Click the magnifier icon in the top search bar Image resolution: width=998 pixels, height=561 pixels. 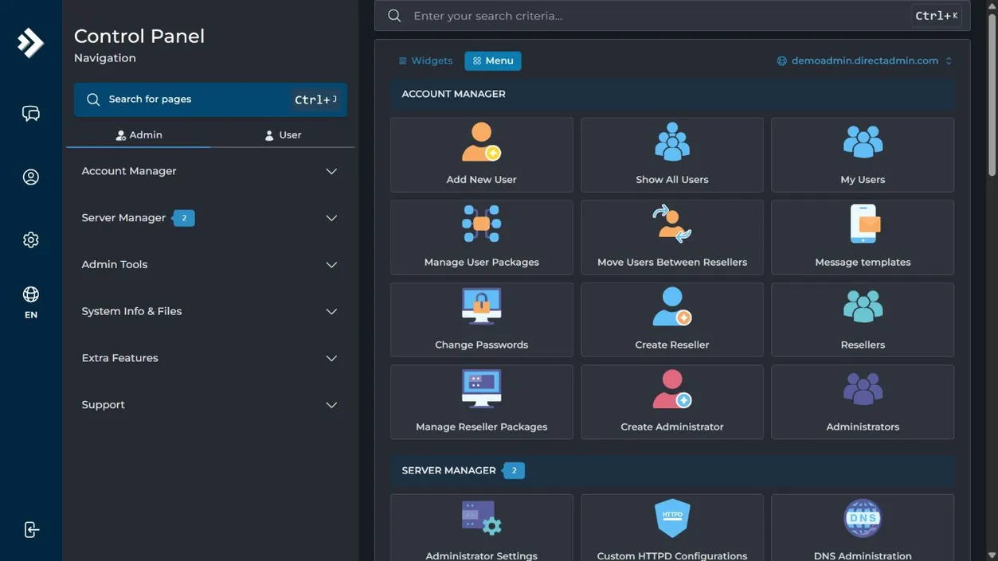[394, 16]
